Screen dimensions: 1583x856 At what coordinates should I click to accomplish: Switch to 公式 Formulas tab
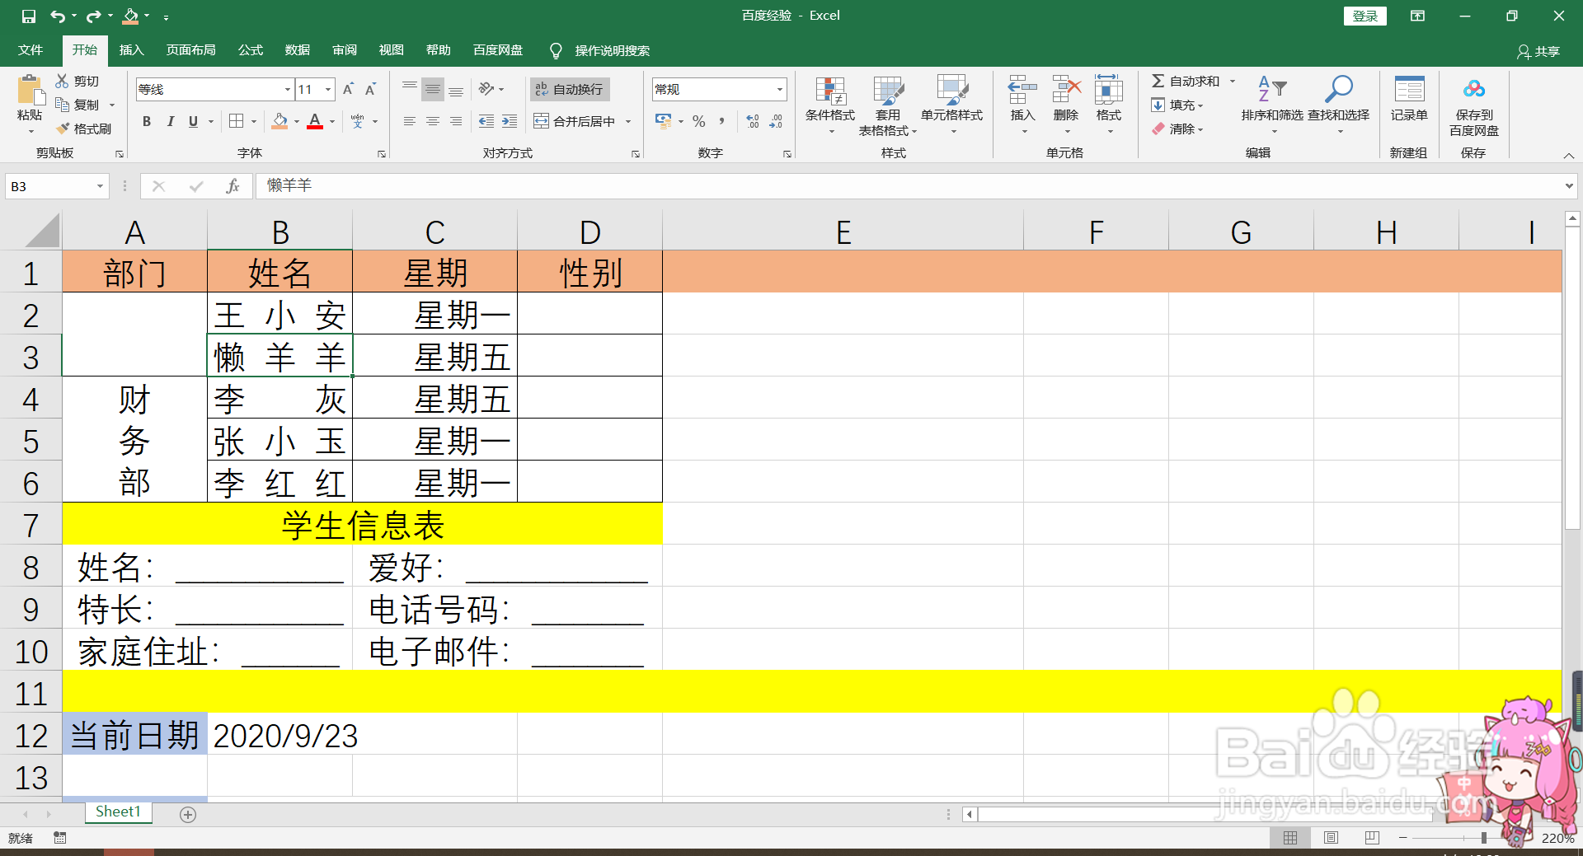tap(251, 50)
